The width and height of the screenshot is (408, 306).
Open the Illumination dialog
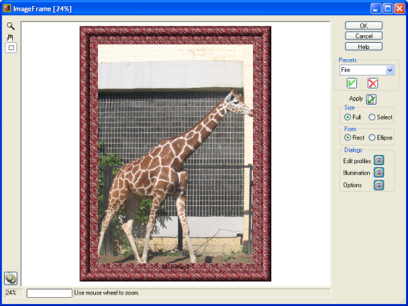tap(379, 173)
